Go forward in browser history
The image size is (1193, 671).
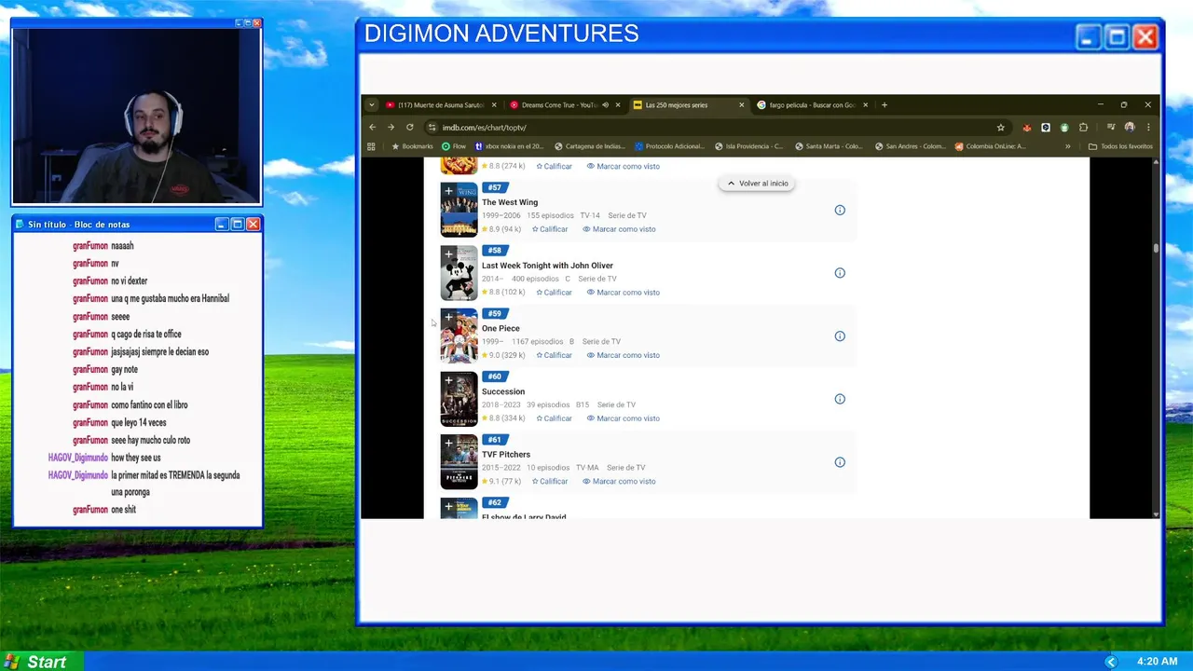pyautogui.click(x=391, y=127)
